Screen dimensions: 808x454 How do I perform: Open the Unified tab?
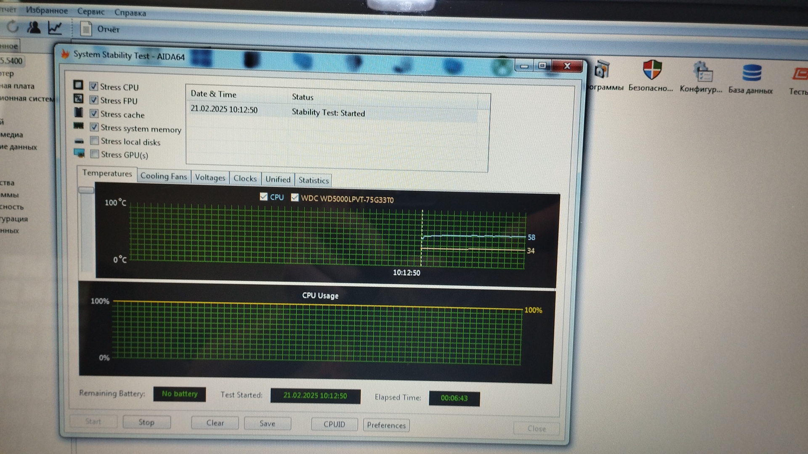click(x=278, y=179)
